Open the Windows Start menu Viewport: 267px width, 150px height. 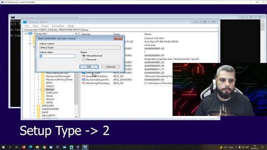tap(3, 147)
